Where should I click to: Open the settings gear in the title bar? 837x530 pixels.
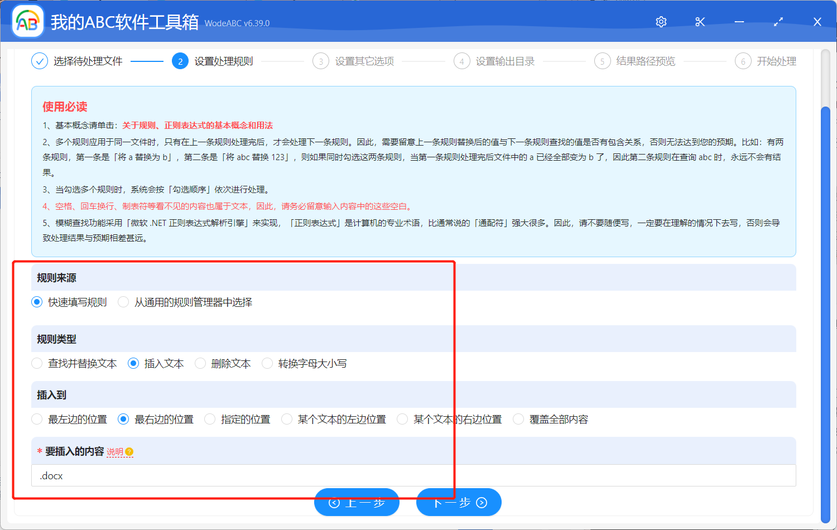(661, 22)
